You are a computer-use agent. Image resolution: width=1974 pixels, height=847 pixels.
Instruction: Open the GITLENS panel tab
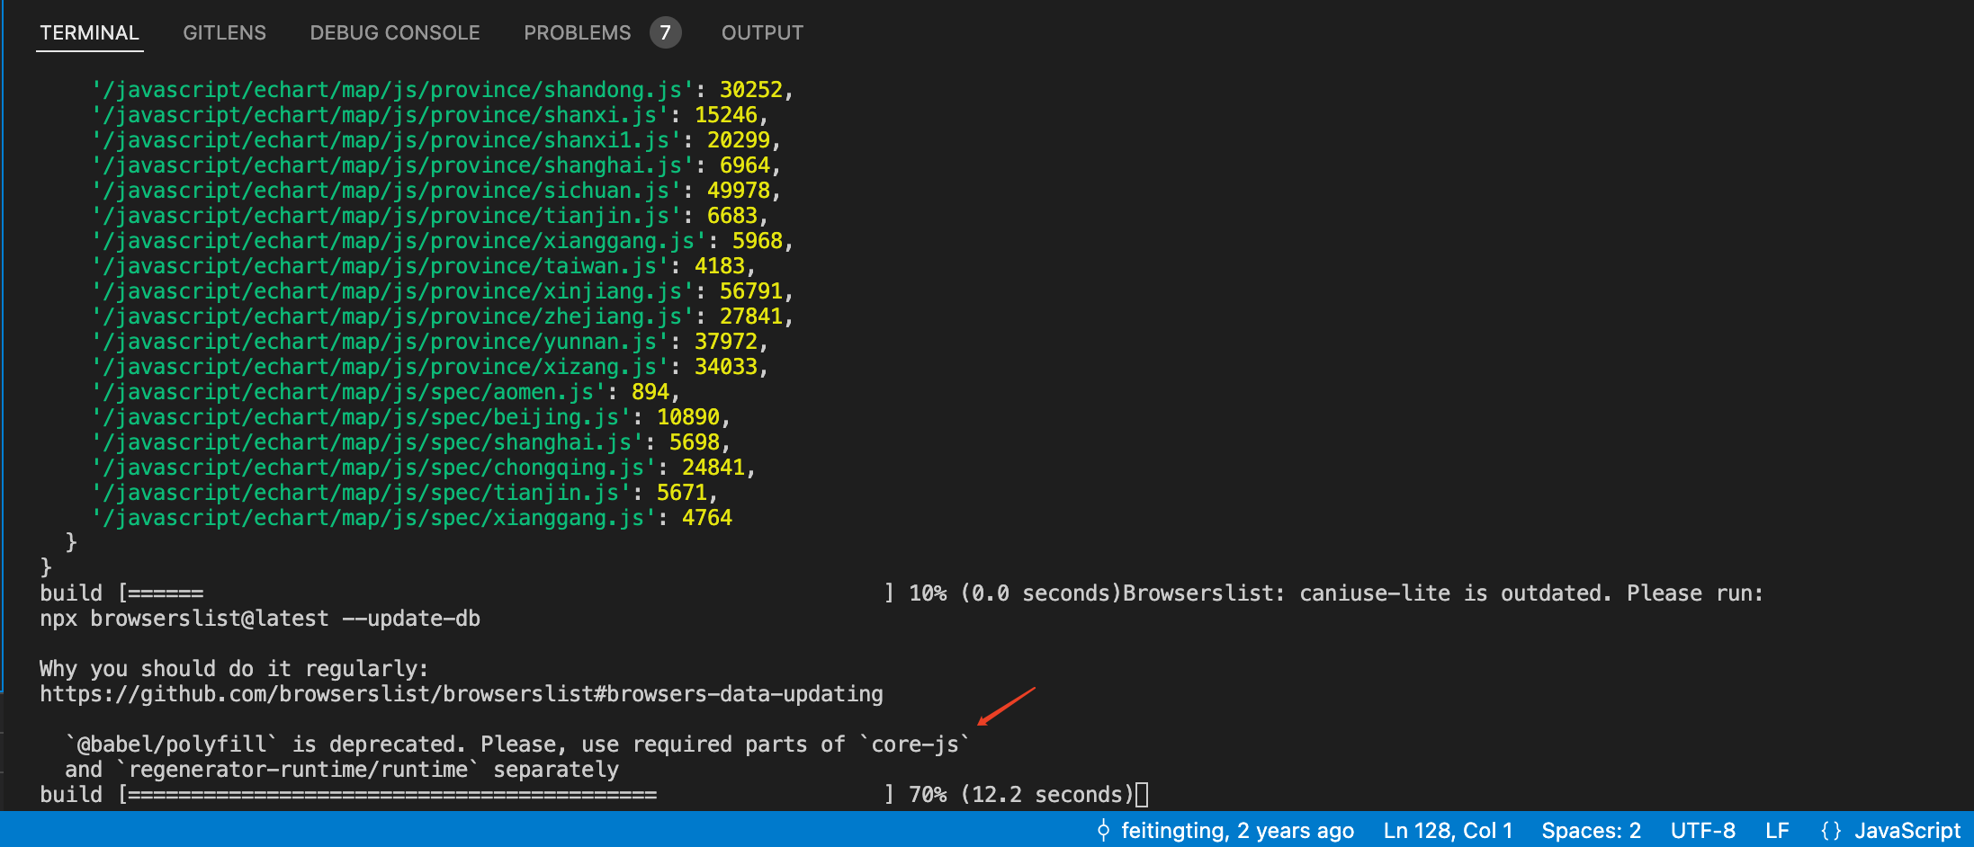tap(224, 33)
